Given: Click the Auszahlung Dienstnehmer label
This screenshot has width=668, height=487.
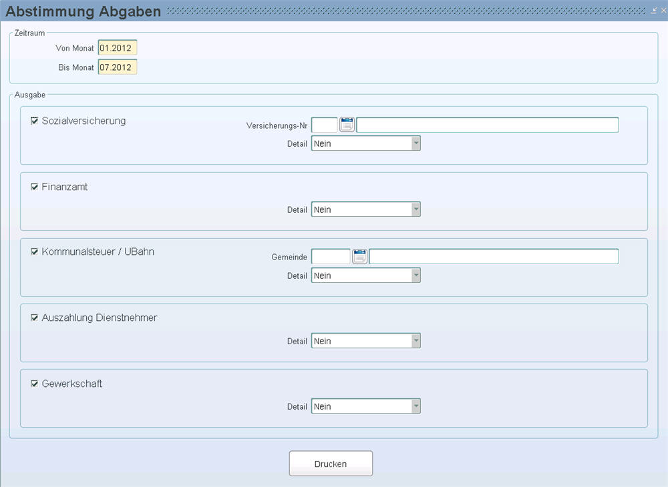Looking at the screenshot, I should [100, 318].
